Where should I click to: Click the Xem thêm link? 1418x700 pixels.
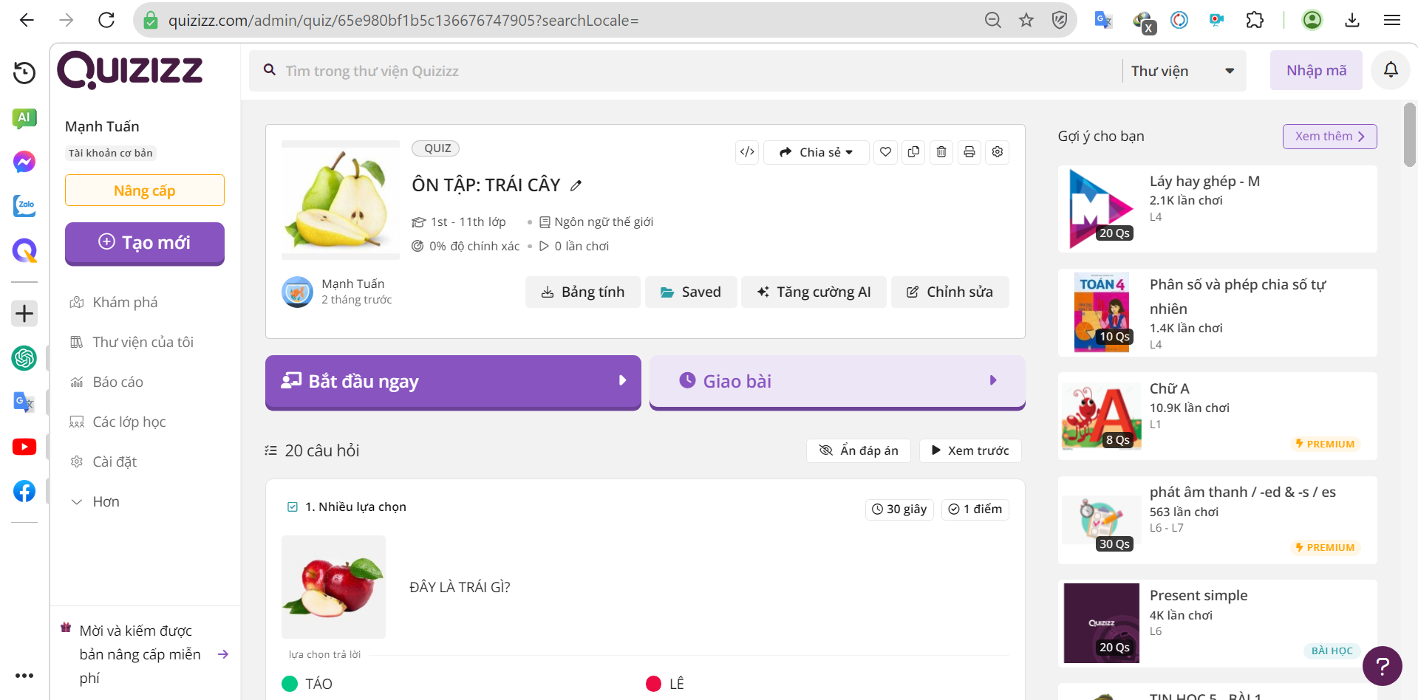1329,137
